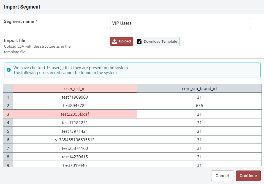The height and width of the screenshot is (184, 264).
Task: Click the Download Template button
Action: [x=158, y=42]
